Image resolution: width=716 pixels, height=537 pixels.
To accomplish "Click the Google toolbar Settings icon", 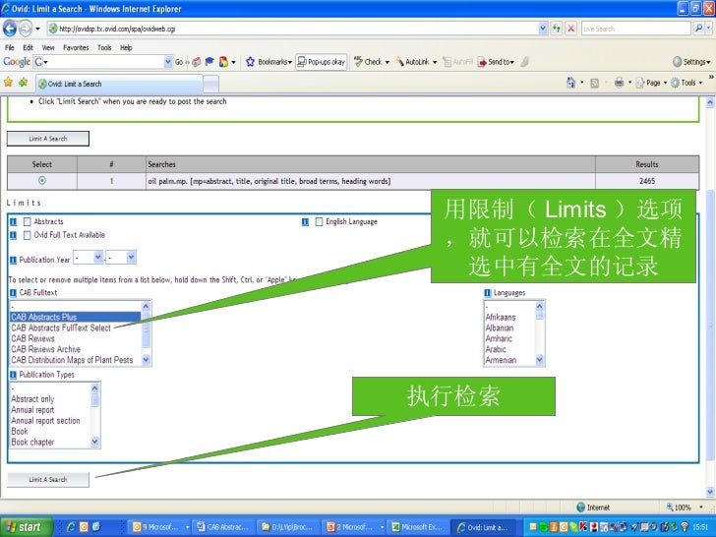I will click(677, 62).
